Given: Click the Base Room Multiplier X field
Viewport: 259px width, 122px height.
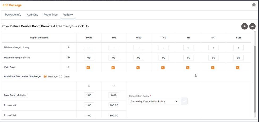Looking at the screenshot, I should (x=89, y=95).
